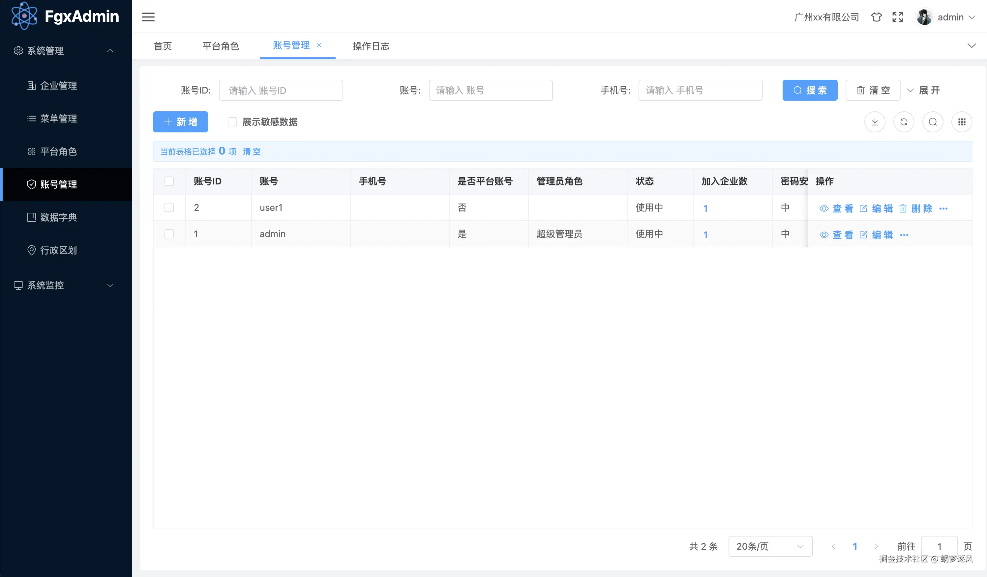This screenshot has width=987, height=577.
Task: Click the 新增 button to add account
Action: pos(180,122)
